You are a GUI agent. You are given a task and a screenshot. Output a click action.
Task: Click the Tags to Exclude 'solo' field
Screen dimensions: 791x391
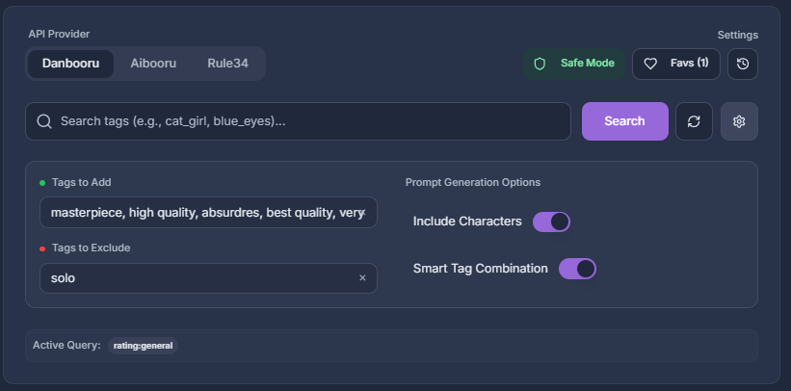tap(193, 278)
